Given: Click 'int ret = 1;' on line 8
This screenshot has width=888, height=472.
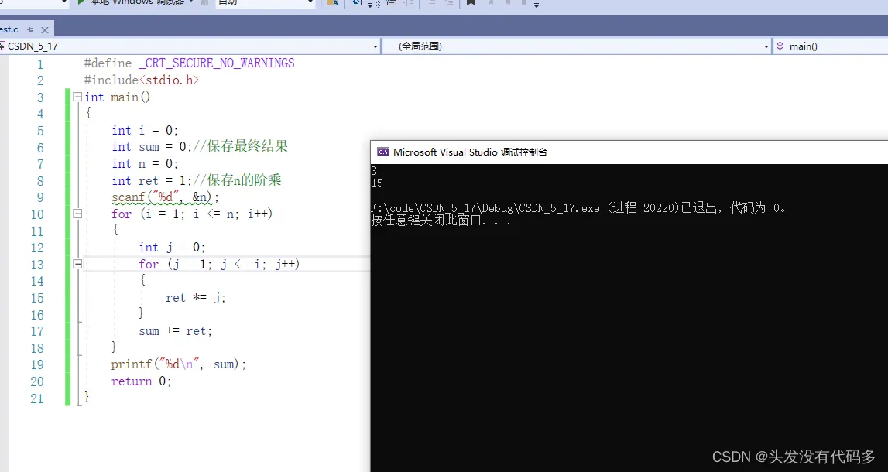Looking at the screenshot, I should click(152, 181).
